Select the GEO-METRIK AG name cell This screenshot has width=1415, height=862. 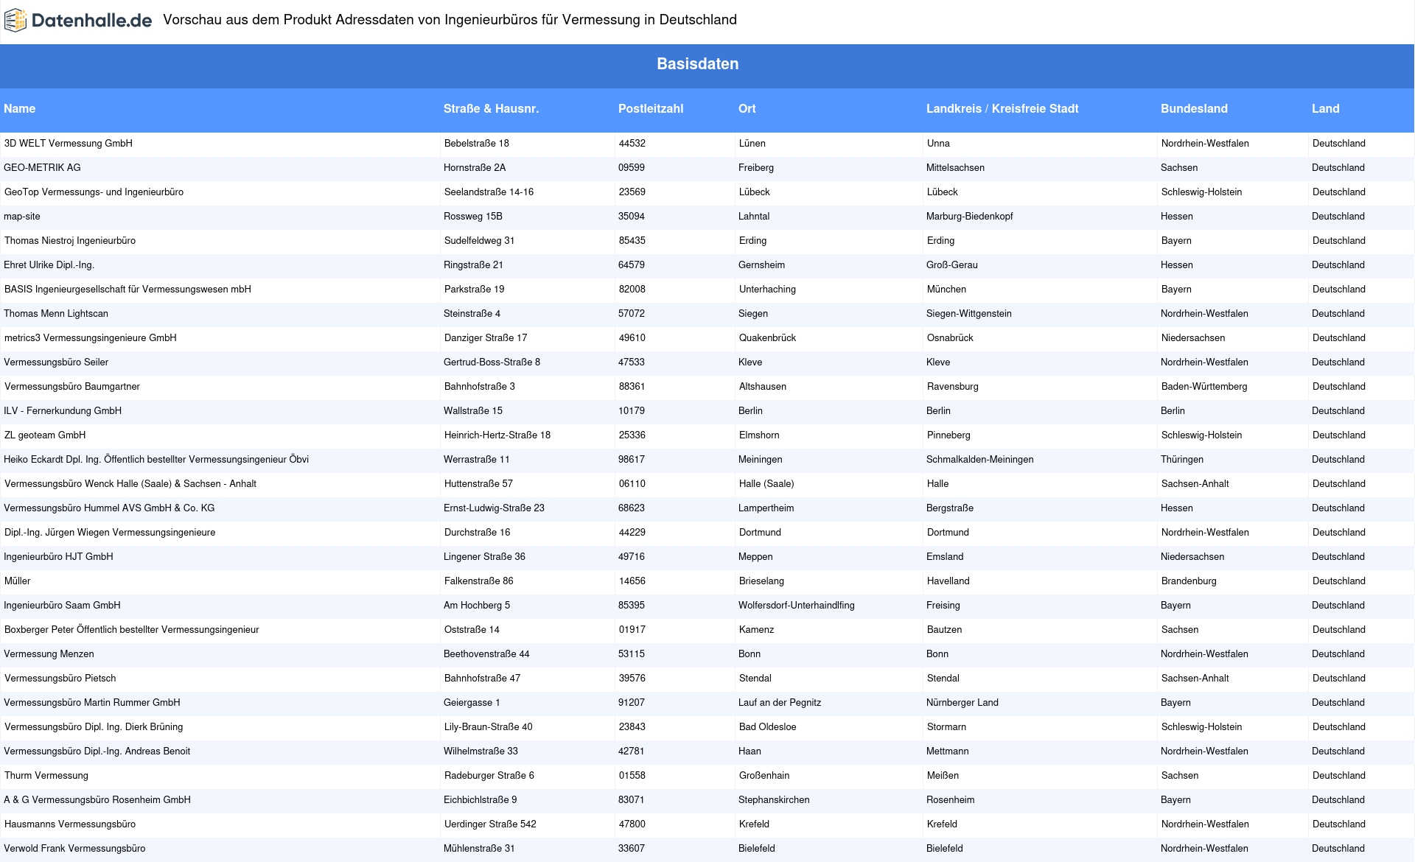coord(42,168)
